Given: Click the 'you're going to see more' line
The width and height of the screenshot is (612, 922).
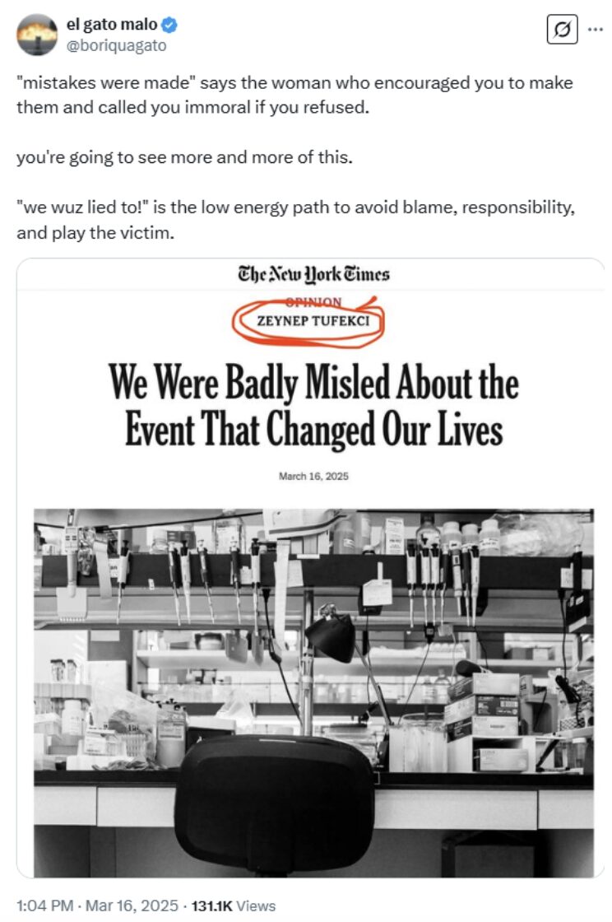Looking at the screenshot, I should (184, 157).
